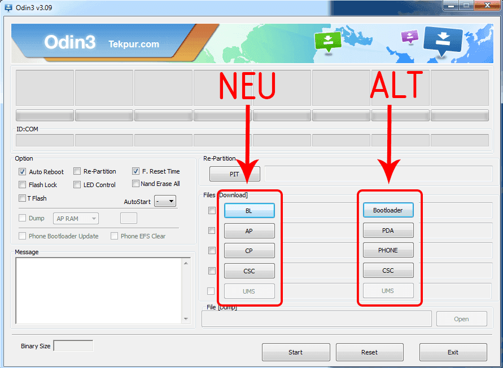Click the PIT file path field
The width and height of the screenshot is (503, 368).
(x=378, y=174)
